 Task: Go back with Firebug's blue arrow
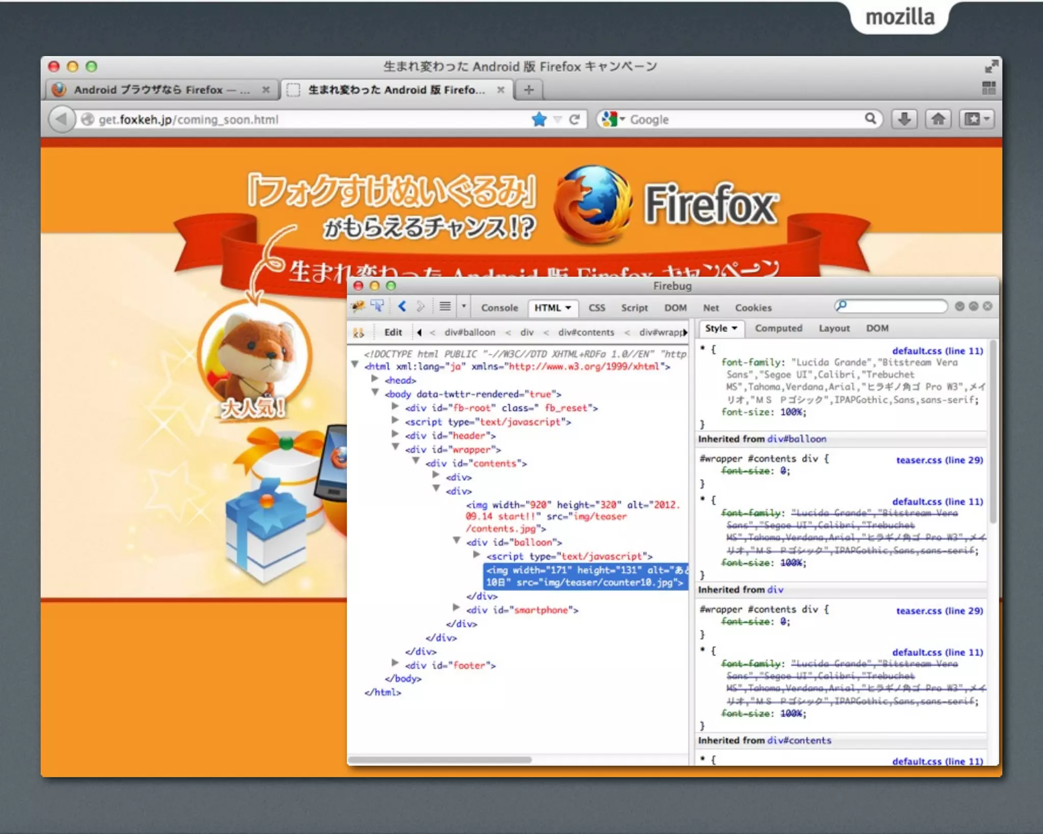click(x=402, y=307)
